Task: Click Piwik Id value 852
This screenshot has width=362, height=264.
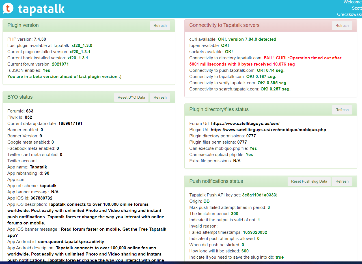Action: tap(28, 117)
